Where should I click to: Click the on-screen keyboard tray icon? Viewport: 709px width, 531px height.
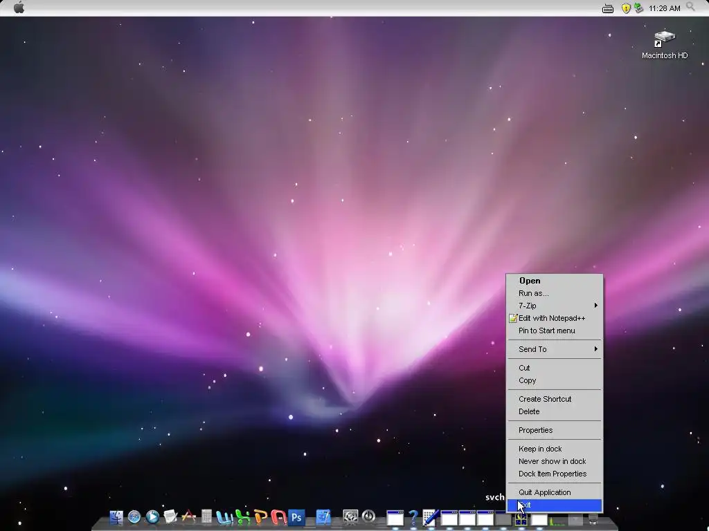pyautogui.click(x=608, y=8)
